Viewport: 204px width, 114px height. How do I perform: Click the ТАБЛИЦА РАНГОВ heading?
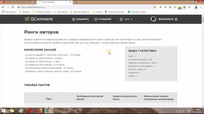tap(37, 85)
